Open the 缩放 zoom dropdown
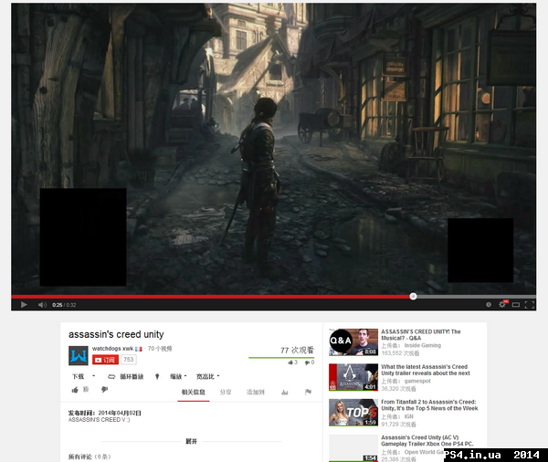548x462 pixels. click(x=178, y=376)
